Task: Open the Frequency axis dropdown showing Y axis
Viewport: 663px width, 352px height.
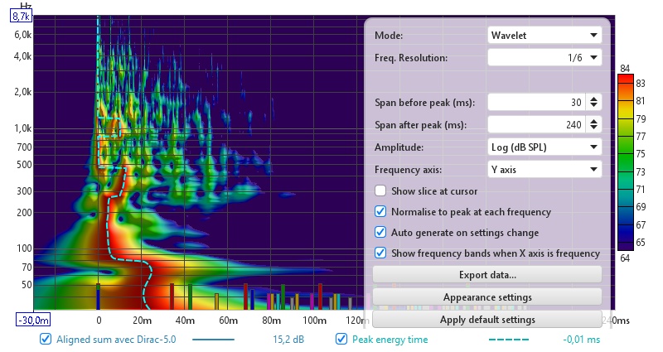Action: point(544,170)
